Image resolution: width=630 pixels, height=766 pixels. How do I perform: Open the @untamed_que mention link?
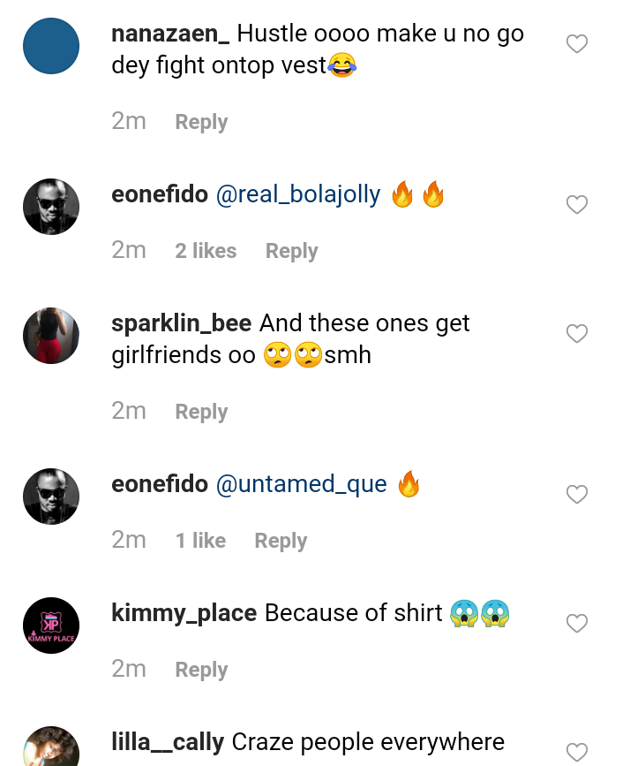coord(301,484)
